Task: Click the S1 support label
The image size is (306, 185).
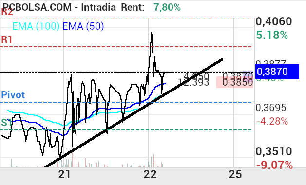Action: pyautogui.click(x=6, y=123)
